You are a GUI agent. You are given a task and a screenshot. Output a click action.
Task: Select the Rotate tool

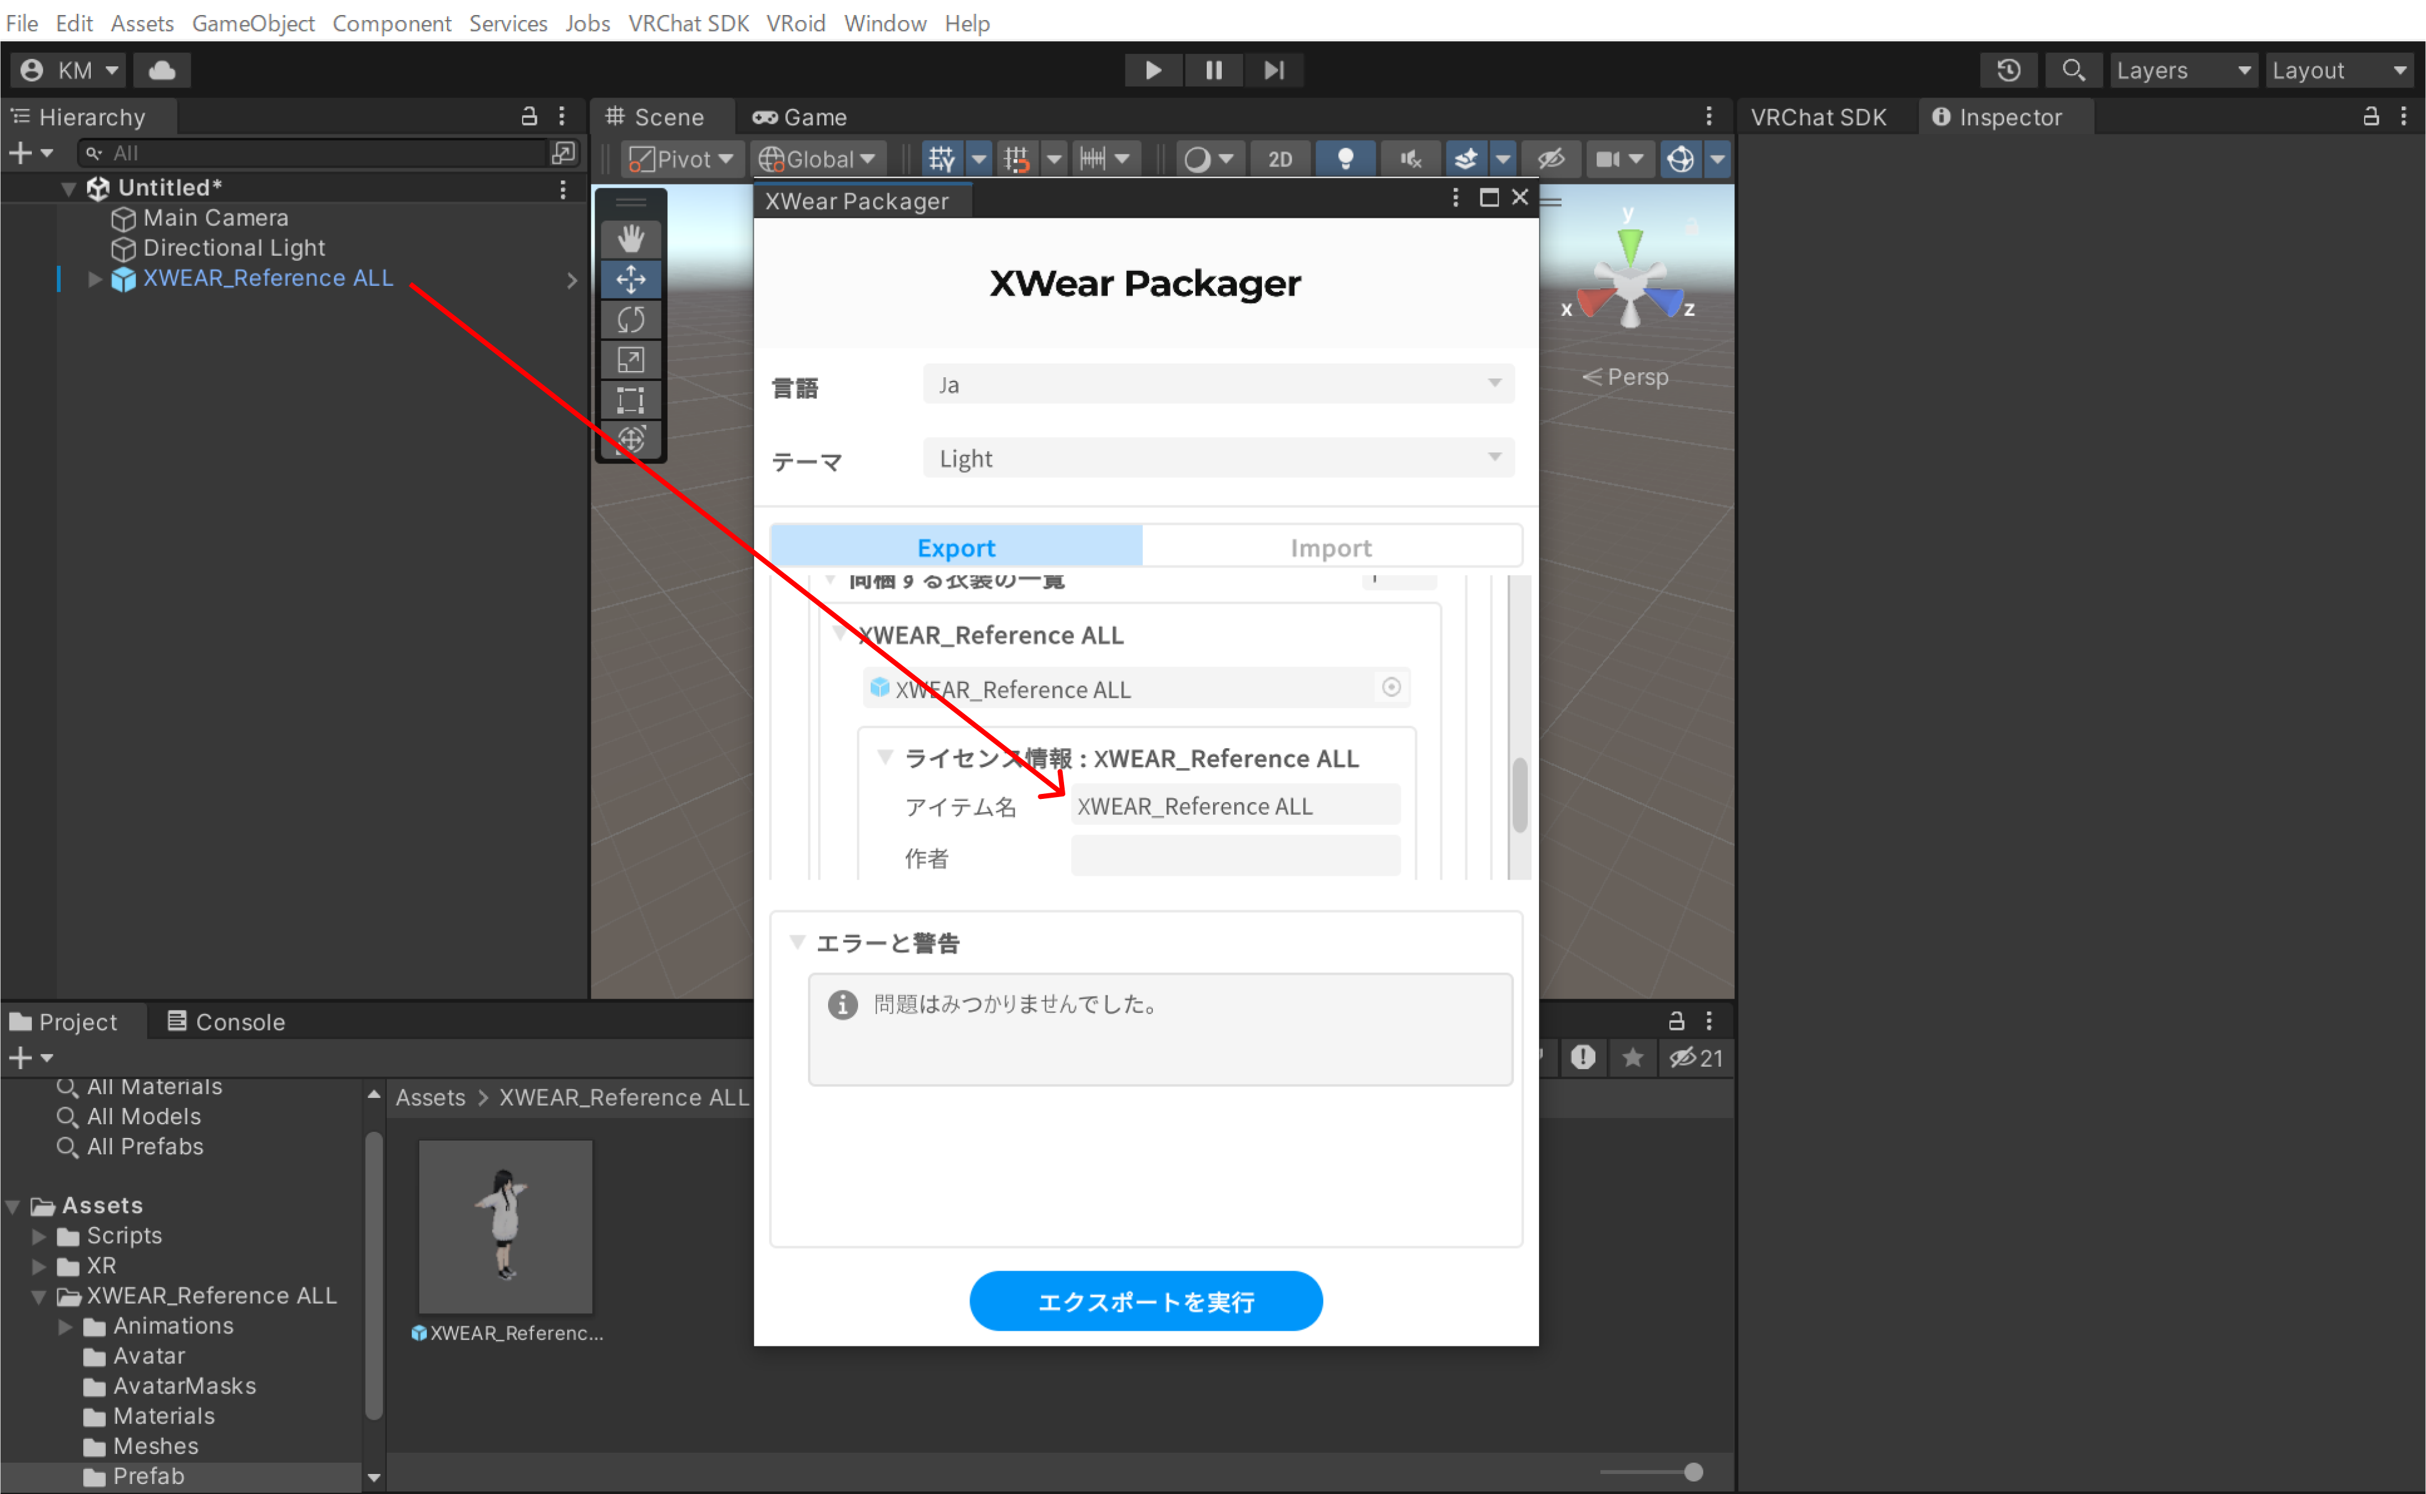631,319
